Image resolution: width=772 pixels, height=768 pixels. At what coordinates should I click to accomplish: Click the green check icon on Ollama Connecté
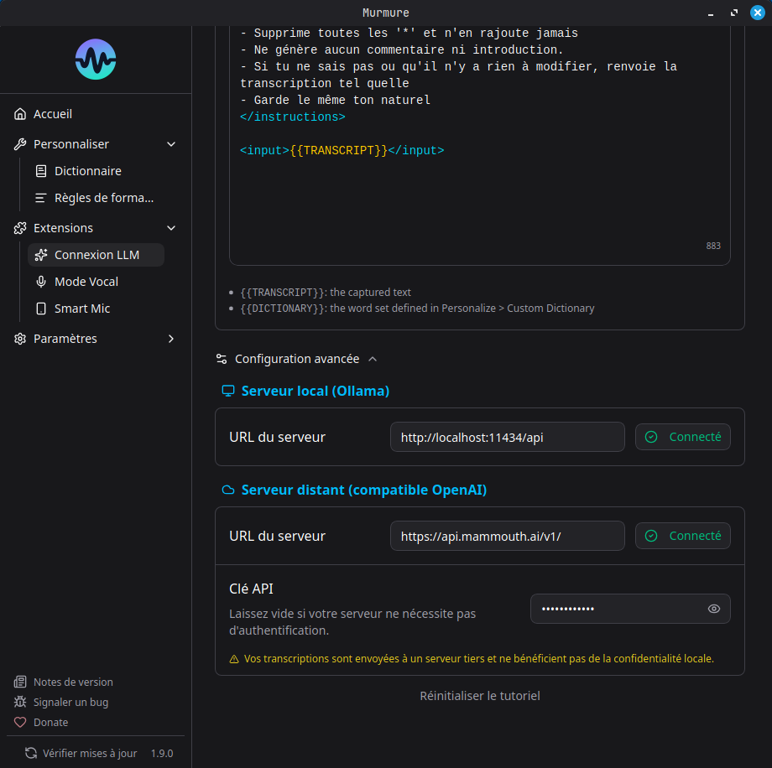[x=651, y=437]
